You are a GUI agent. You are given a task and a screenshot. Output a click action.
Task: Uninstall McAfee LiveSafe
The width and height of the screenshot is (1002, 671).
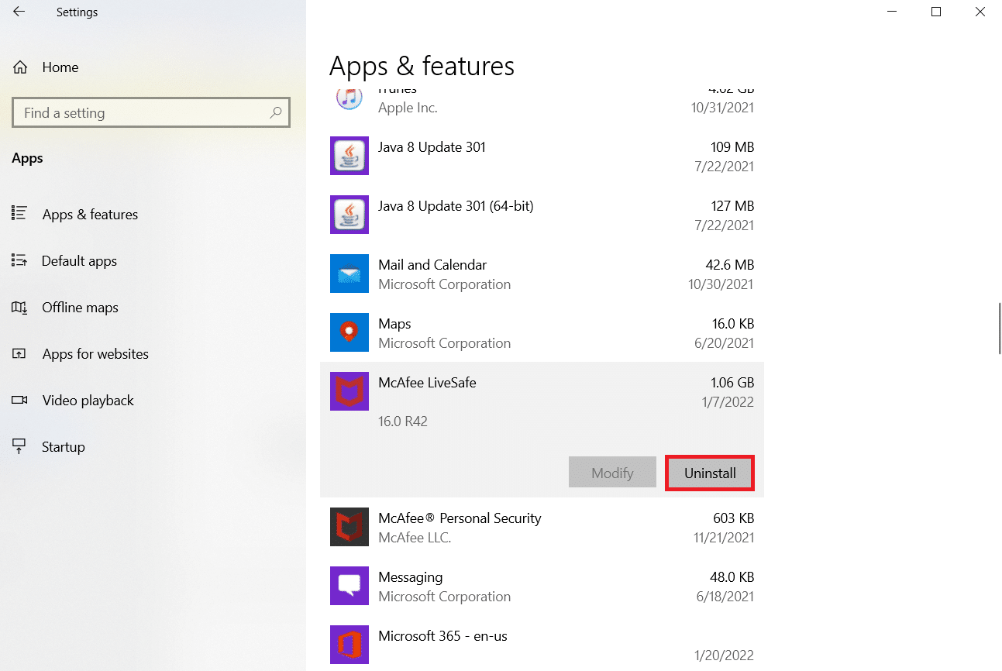[x=710, y=473]
